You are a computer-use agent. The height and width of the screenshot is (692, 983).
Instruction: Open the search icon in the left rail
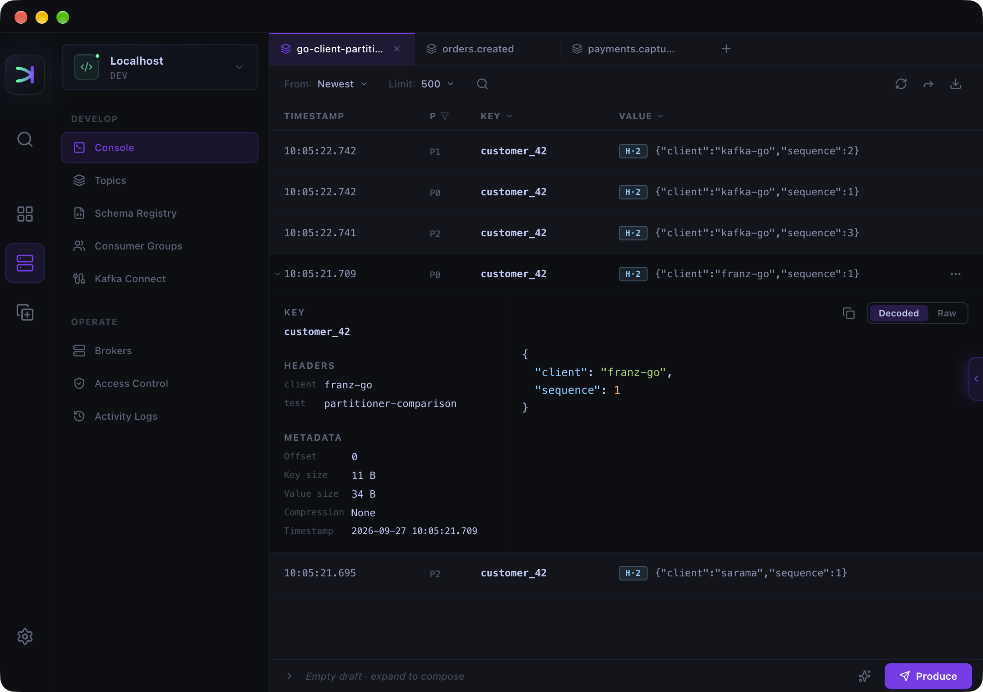[x=25, y=139]
